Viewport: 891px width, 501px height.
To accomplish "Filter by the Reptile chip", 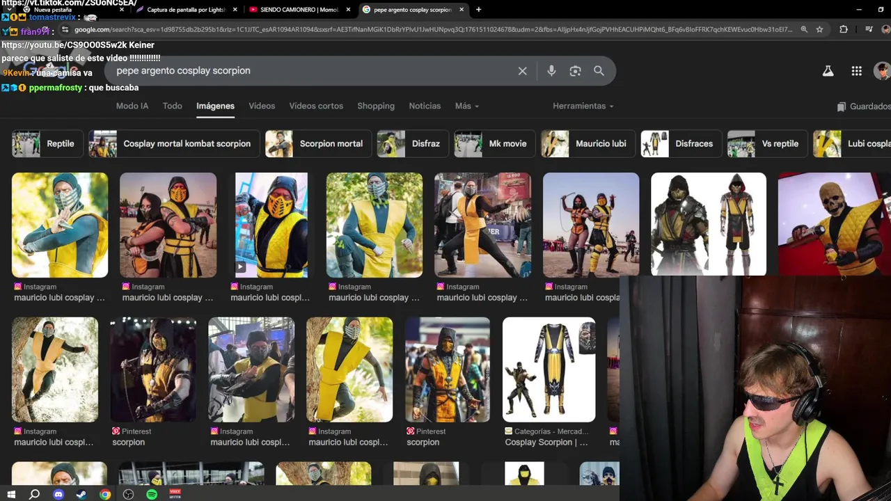I will [47, 144].
